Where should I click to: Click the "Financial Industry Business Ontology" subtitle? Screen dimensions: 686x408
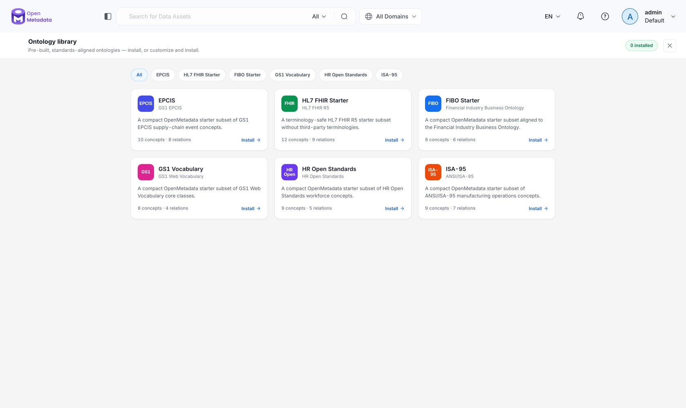[x=485, y=108]
